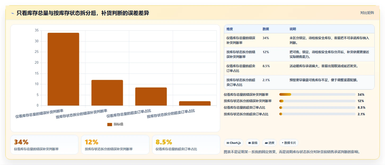This screenshot has height=165, width=385.
Task: Click description starting 把可售、锁定、待检
Action: pyautogui.click(x=329, y=54)
